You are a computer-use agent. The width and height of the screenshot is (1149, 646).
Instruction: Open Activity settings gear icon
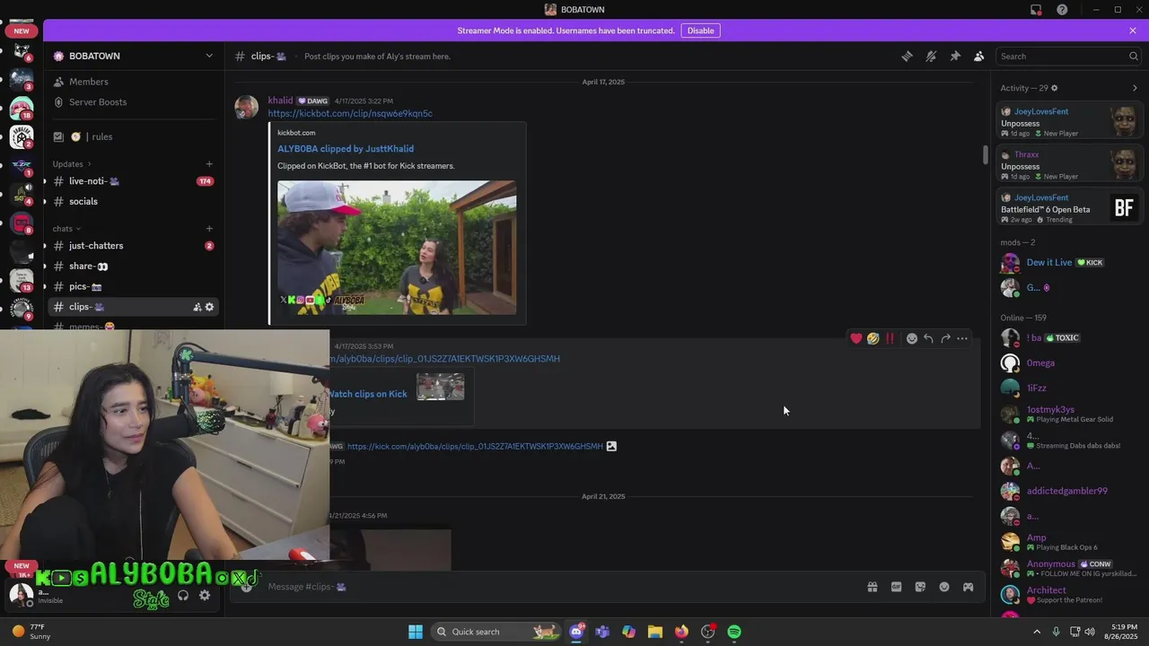(1054, 88)
